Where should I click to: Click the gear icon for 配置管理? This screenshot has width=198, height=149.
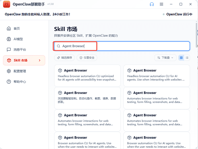coord(9,71)
